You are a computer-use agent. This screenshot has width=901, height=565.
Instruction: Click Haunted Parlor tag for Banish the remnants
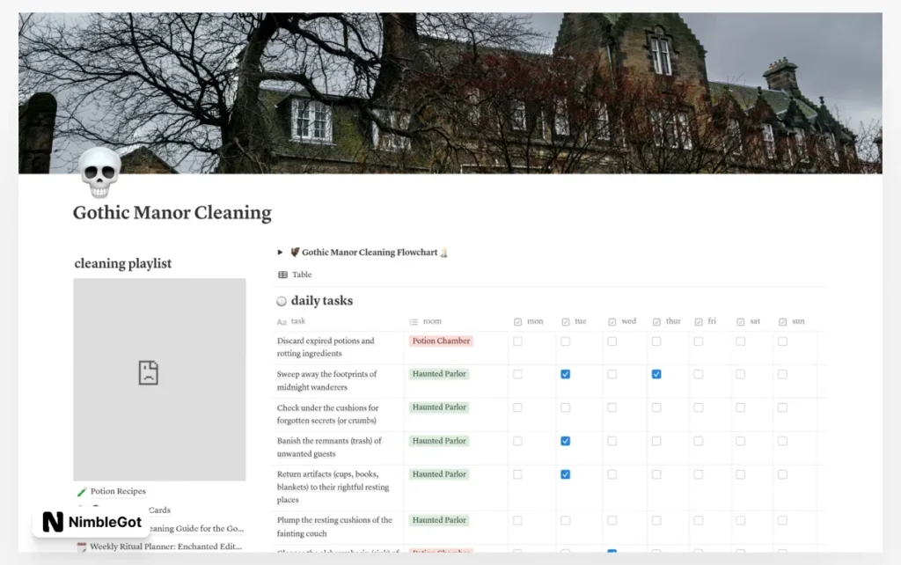pyautogui.click(x=439, y=441)
